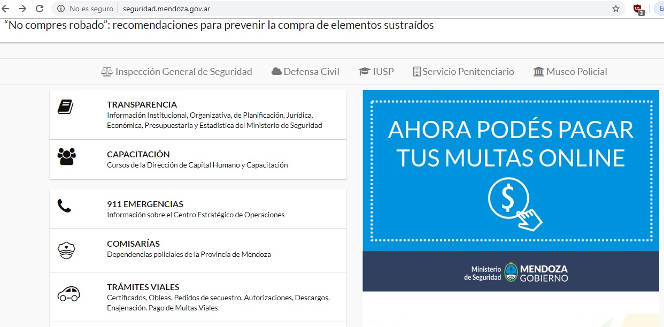This screenshot has width=664, height=327.
Task: Open the Defensa Civil section
Action: [312, 72]
